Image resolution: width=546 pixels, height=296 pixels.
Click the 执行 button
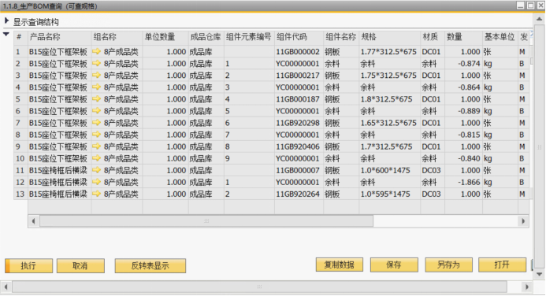[29, 266]
